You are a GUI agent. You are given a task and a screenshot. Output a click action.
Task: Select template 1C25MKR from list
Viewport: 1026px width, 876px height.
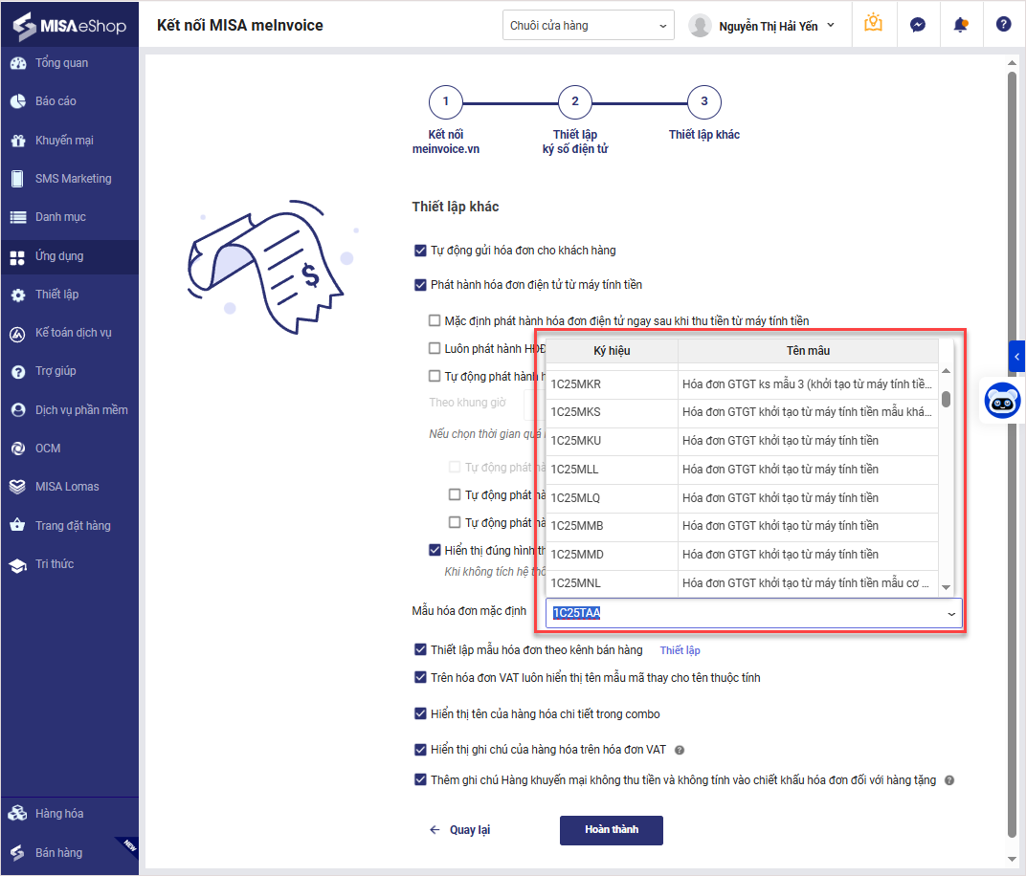coord(742,384)
